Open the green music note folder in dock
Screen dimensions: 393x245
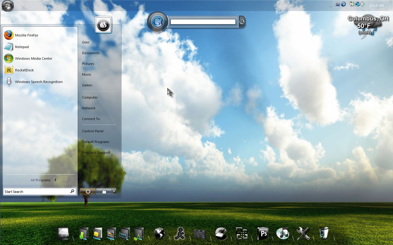tap(138, 234)
